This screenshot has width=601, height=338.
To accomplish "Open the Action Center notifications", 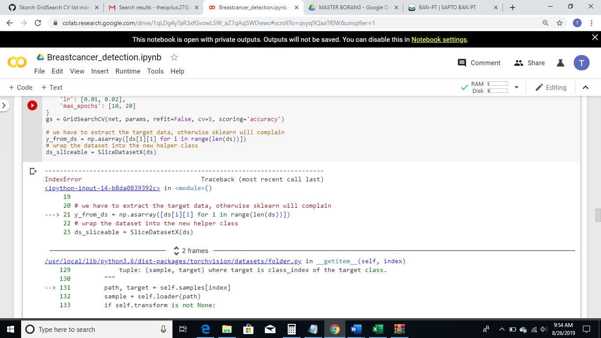I will coord(586,329).
